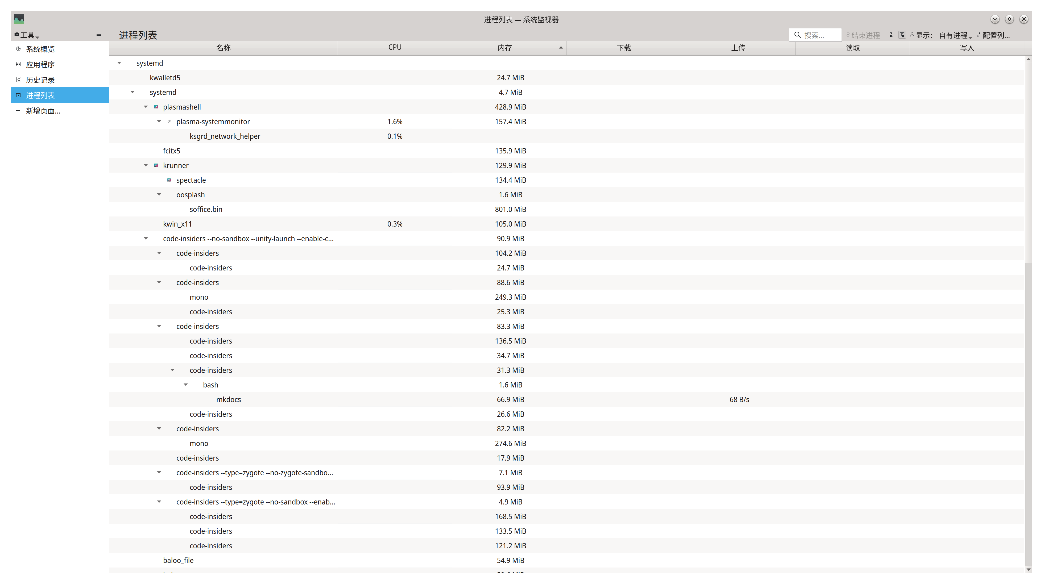Collapse the bash process subtree
Screen dimensions: 1043x584
(x=186, y=385)
